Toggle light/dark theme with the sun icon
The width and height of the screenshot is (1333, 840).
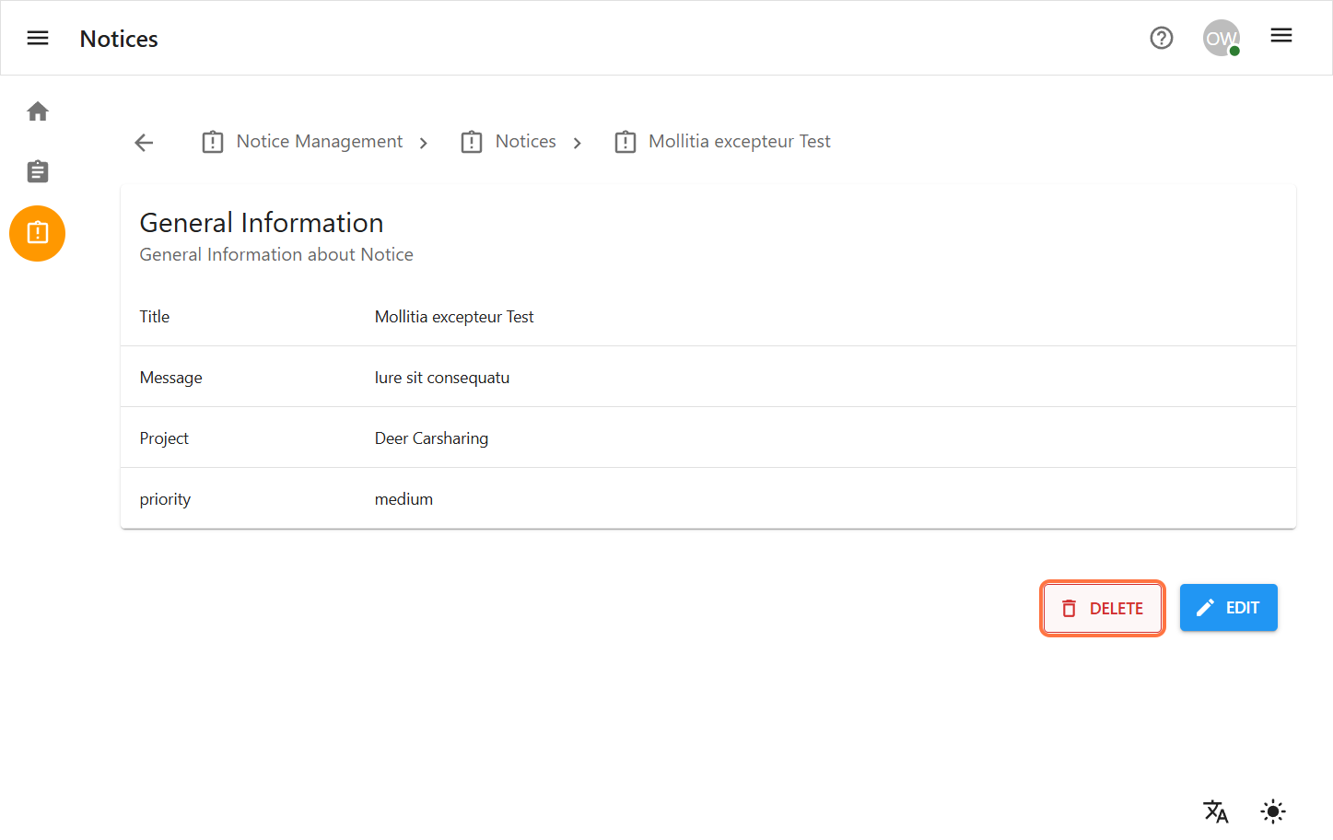coord(1272,811)
